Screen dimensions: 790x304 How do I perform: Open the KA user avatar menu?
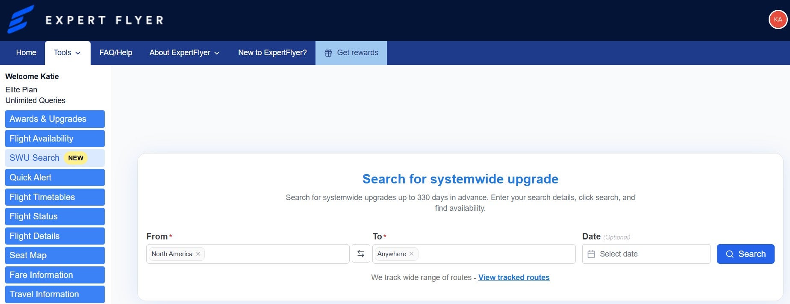(778, 20)
